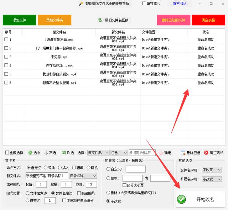Click the New Filename column header
The image size is (228, 210).
[x=118, y=32]
